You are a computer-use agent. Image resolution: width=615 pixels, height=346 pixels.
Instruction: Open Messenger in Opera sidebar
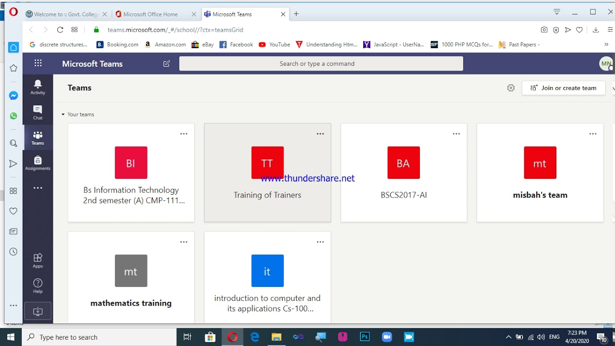13,96
